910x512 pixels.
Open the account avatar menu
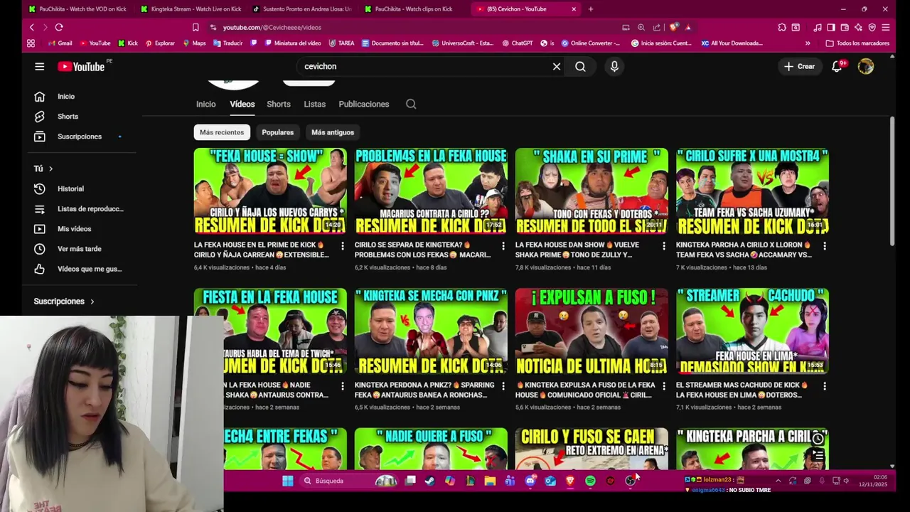tap(865, 66)
